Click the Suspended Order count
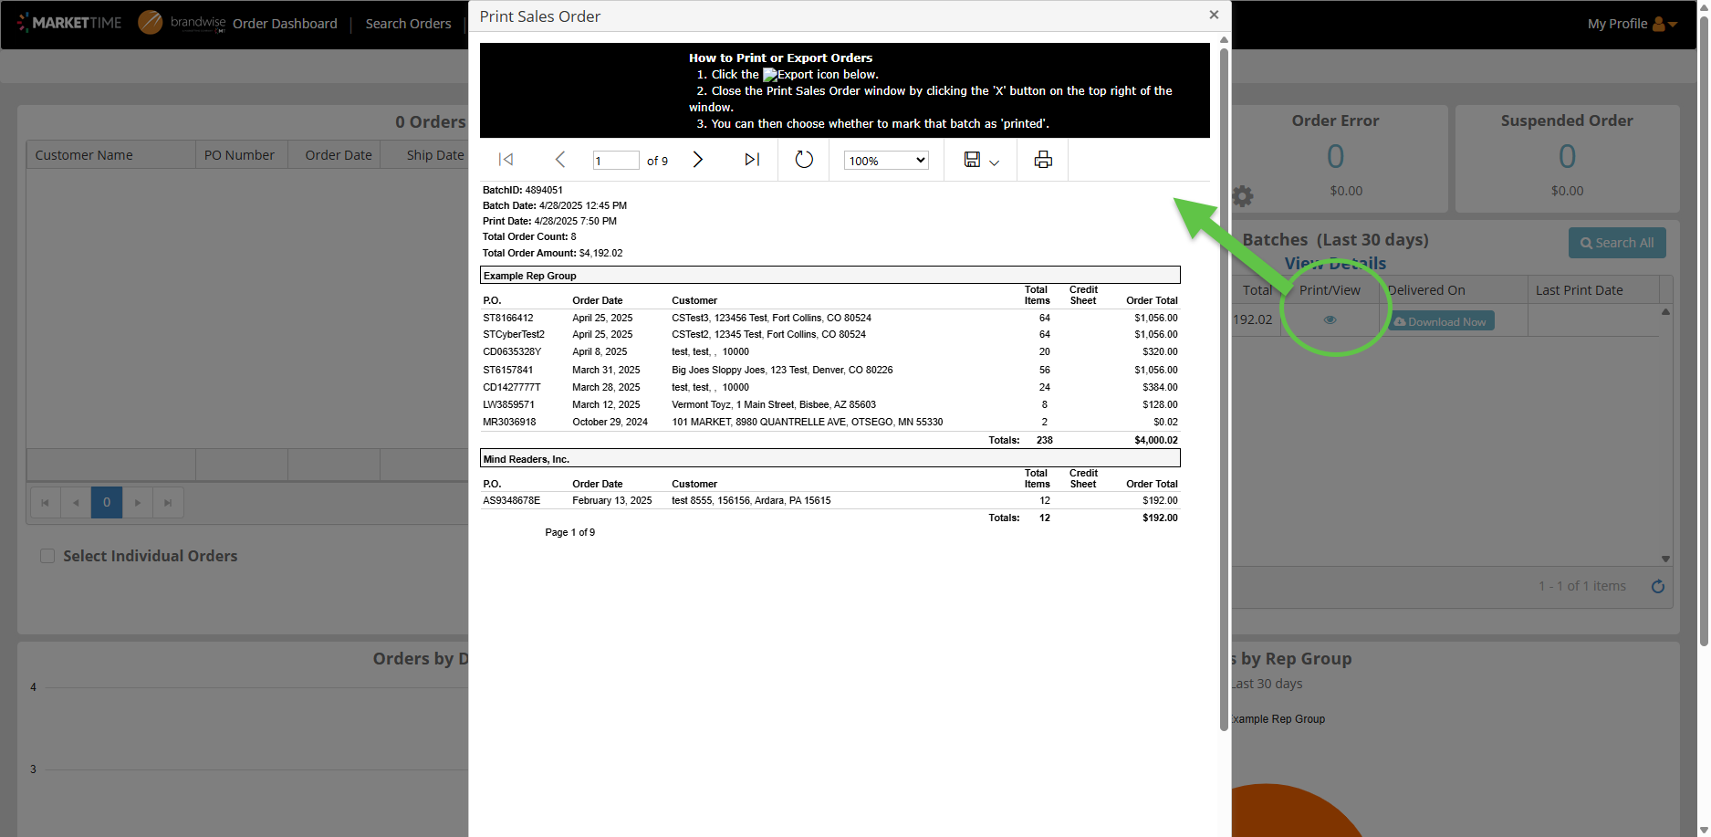The width and height of the screenshot is (1711, 837). [1567, 157]
